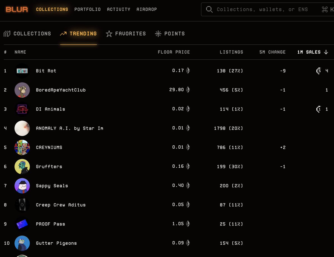Image resolution: width=334 pixels, height=257 pixels.
Task: Click the 1M Sales sort arrow
Action: [326, 52]
